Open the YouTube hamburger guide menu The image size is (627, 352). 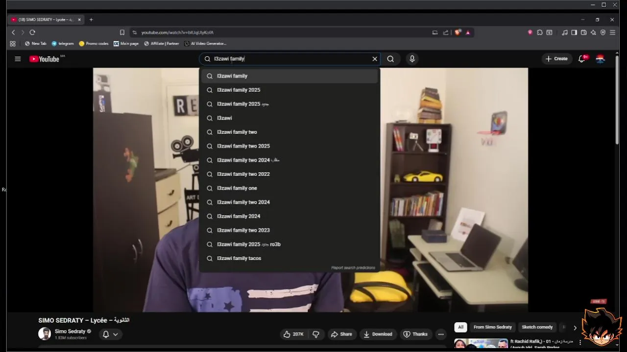pos(18,59)
